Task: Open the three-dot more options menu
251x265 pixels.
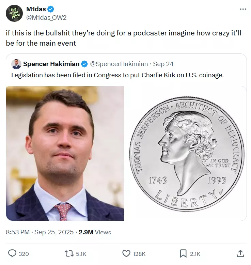Action: click(243, 9)
